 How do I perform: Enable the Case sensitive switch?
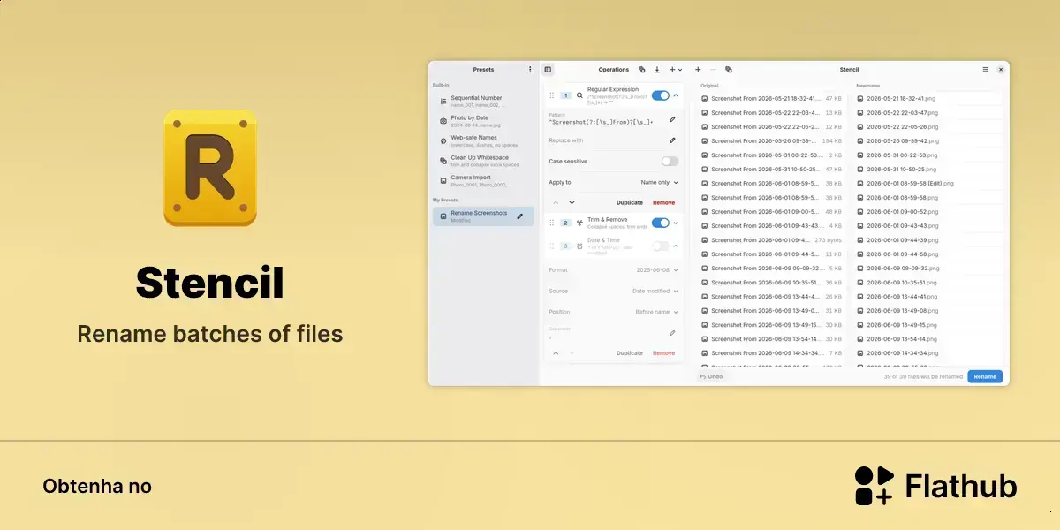(x=670, y=161)
